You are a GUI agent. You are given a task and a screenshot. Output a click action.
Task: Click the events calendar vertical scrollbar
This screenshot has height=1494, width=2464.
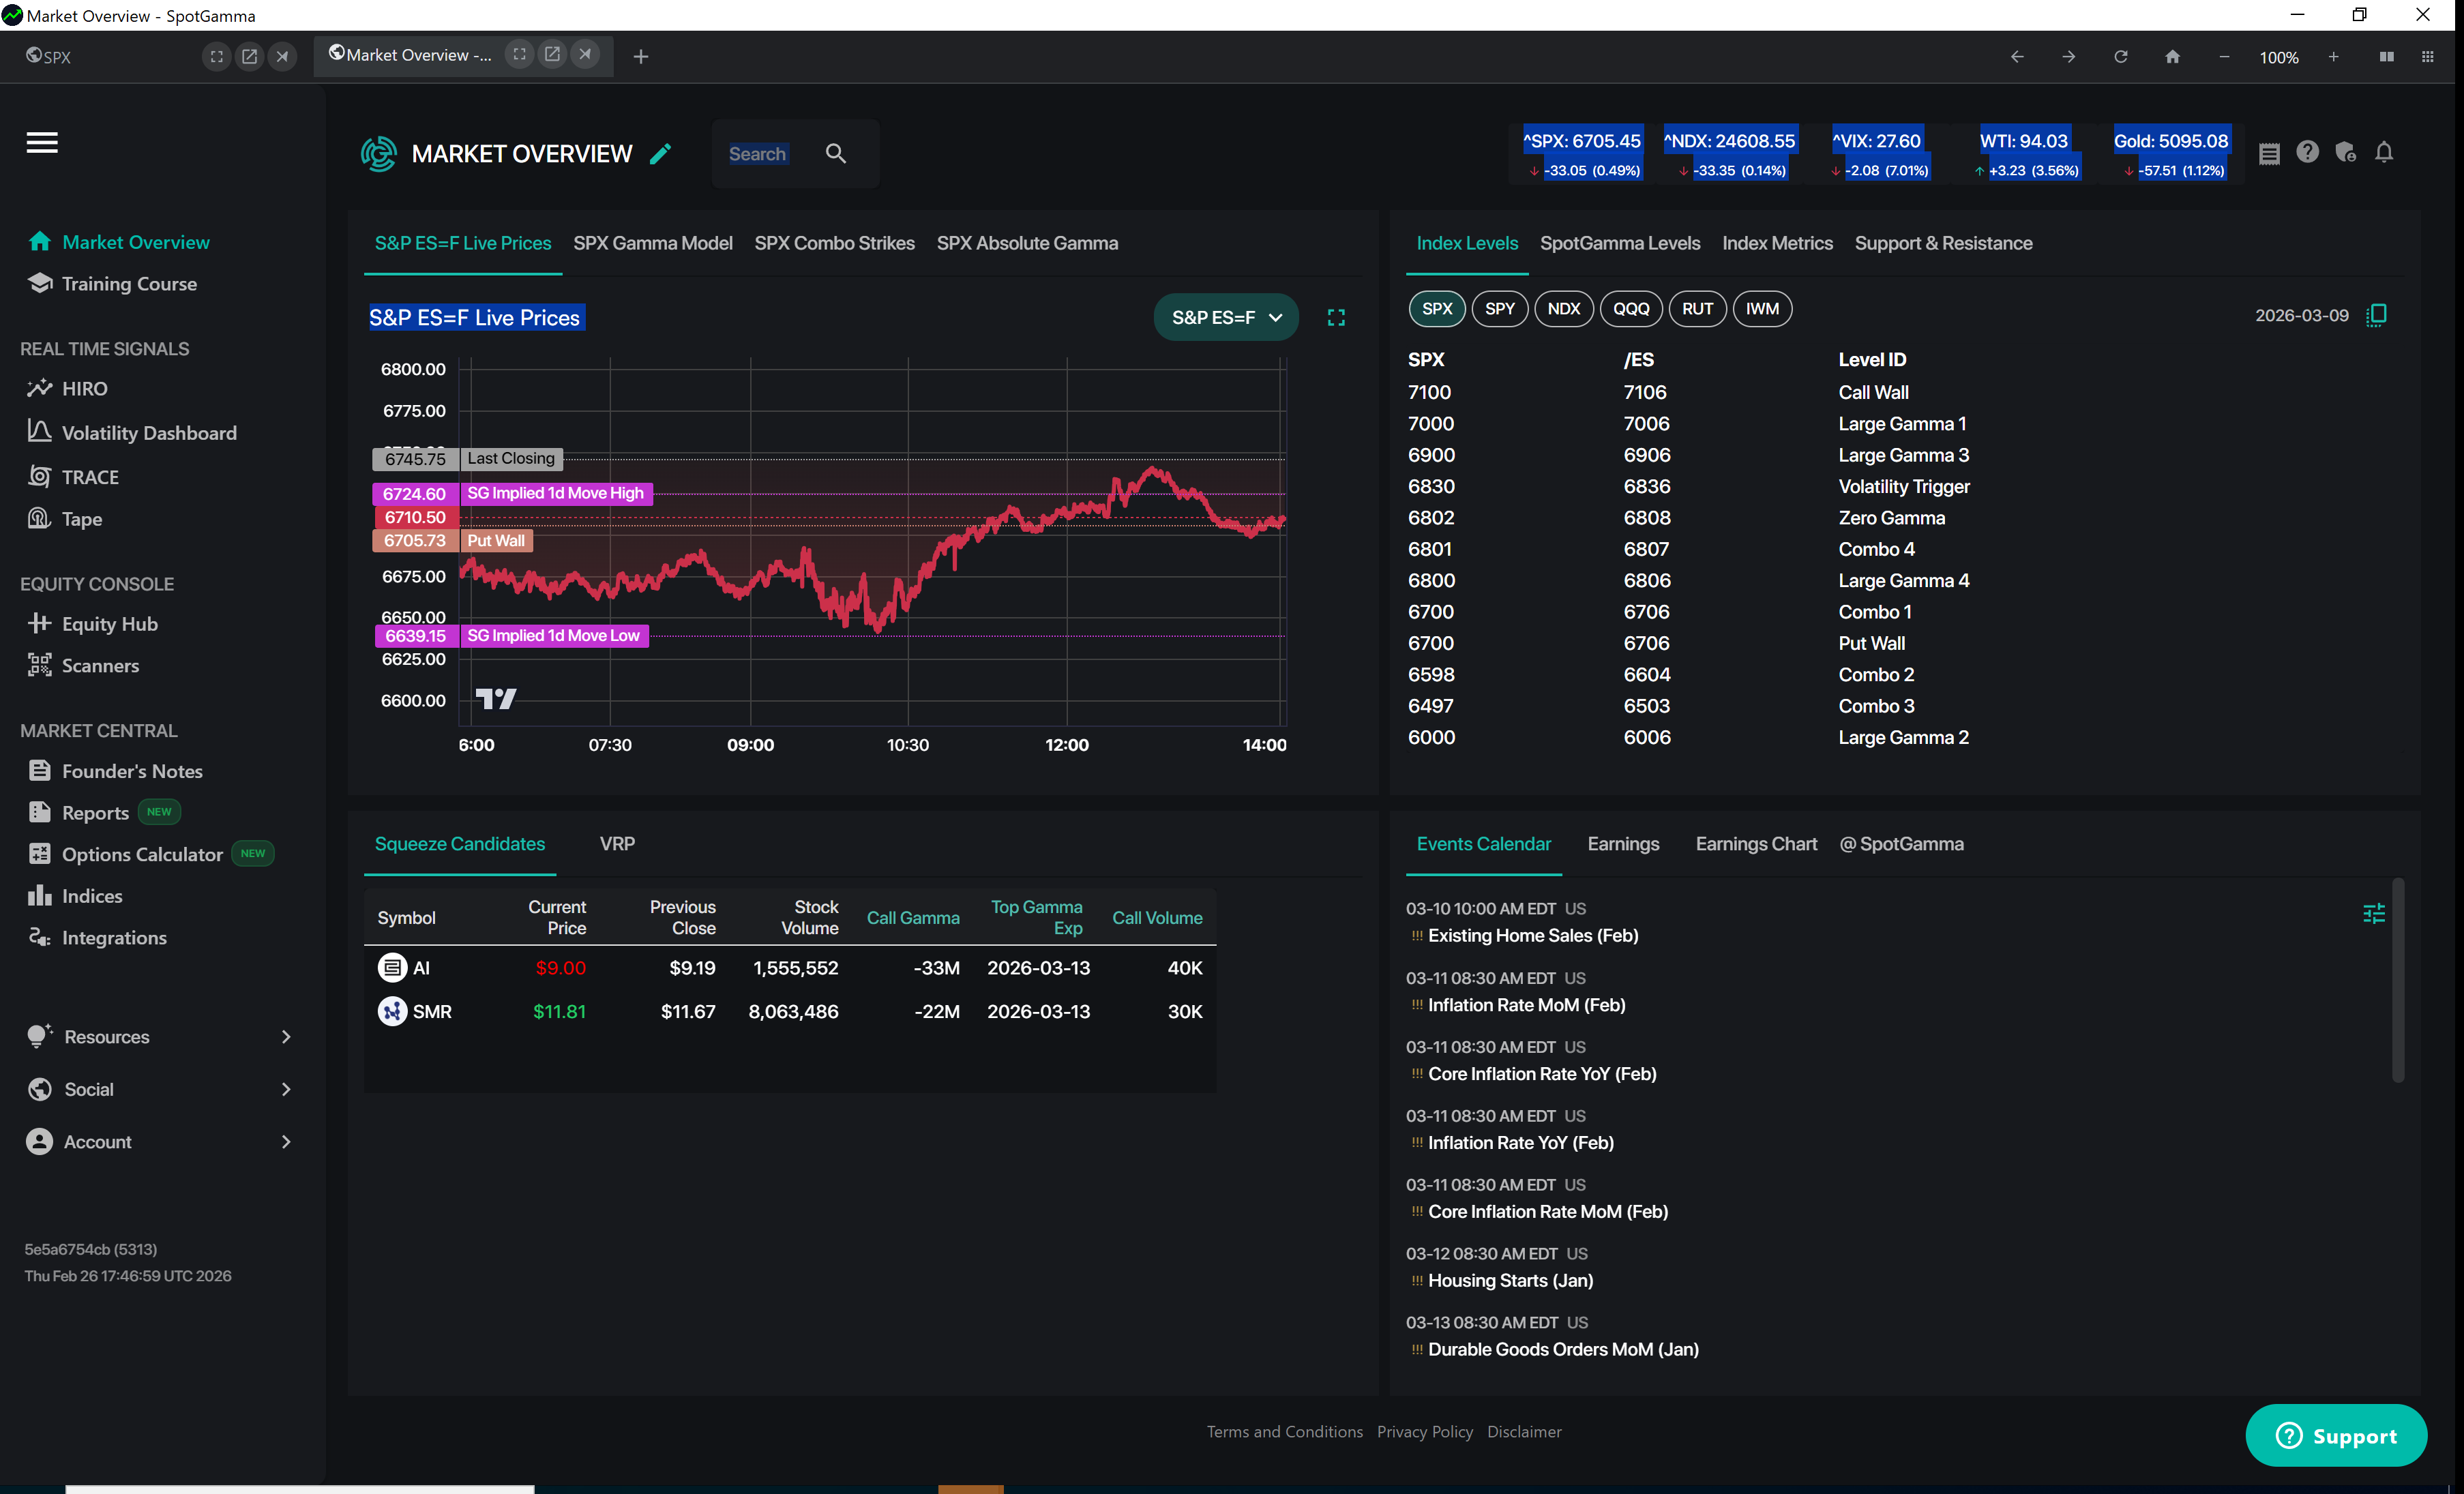(x=2397, y=980)
